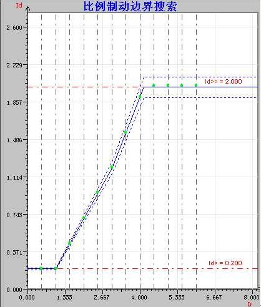
Task: Click the 8.000 X-axis tick label
Action: (x=252, y=297)
